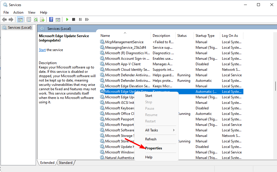This screenshot has width=277, height=172.
Task: Click the Restart Service toolbar icon
Action: (87, 19)
